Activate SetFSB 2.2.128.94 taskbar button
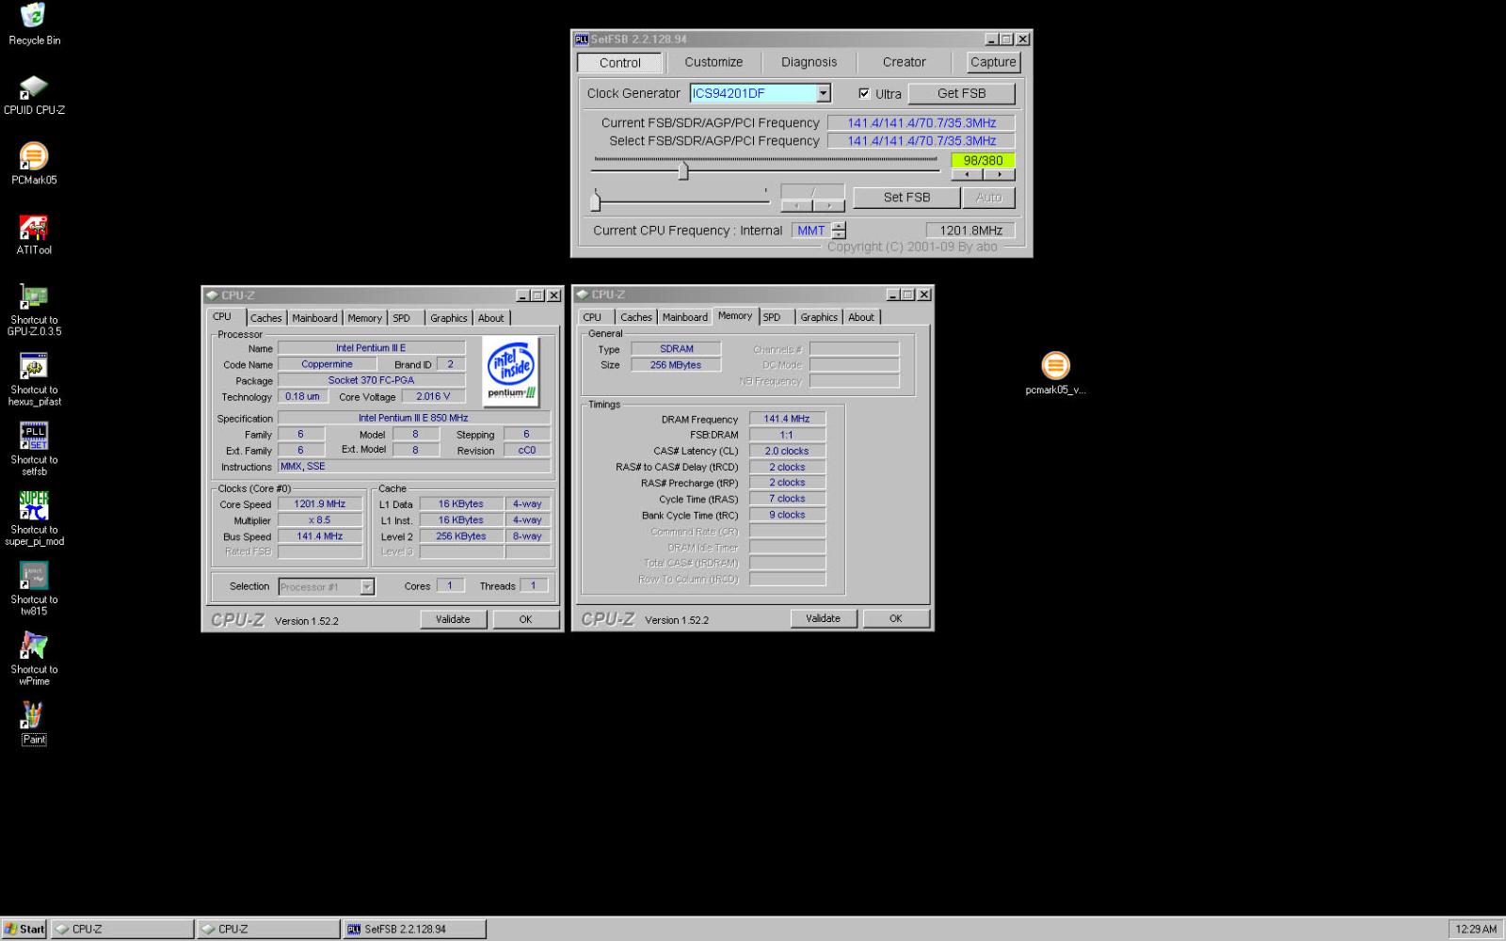This screenshot has width=1506, height=941. click(414, 929)
